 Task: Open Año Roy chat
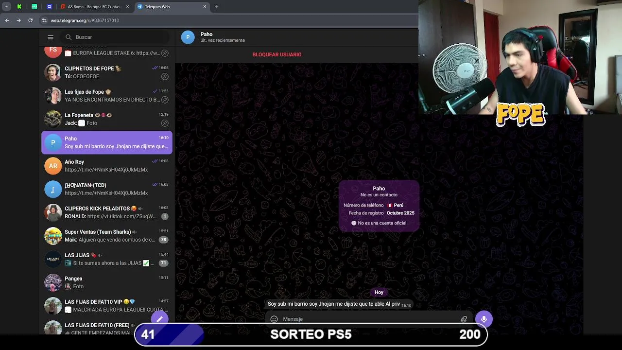pos(107,166)
